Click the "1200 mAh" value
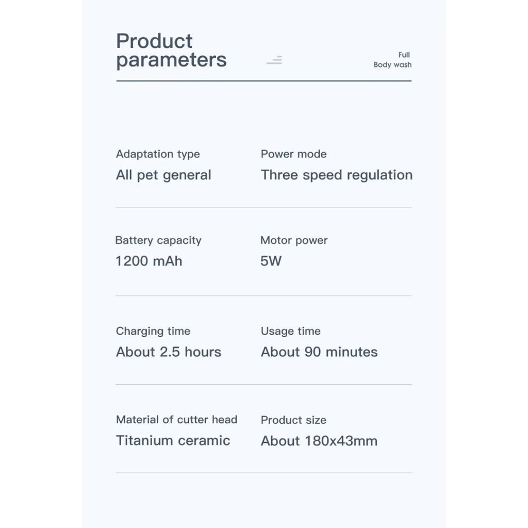The height and width of the screenshot is (528, 528). tap(148, 261)
